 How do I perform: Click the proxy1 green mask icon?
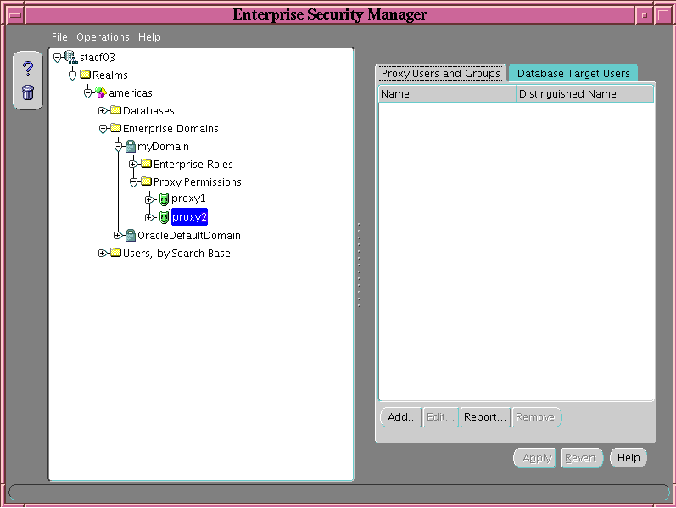(x=164, y=199)
